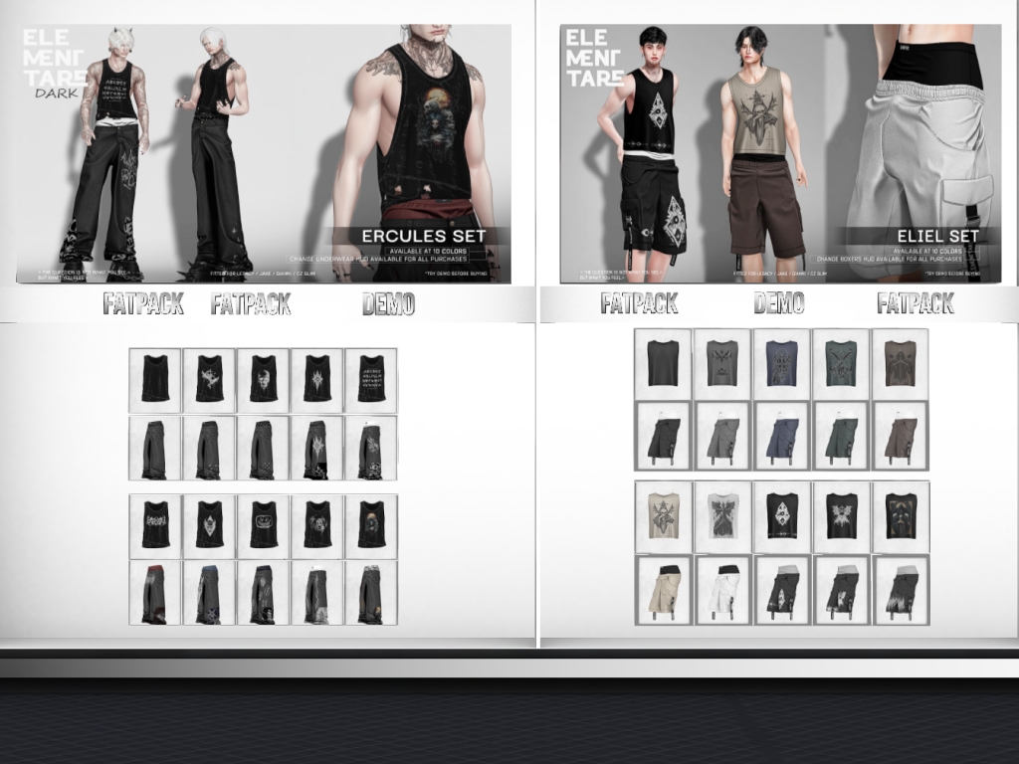1019x764 pixels.
Task: Click FATPACK button just left of Eliel DEMO
Action: 640,302
